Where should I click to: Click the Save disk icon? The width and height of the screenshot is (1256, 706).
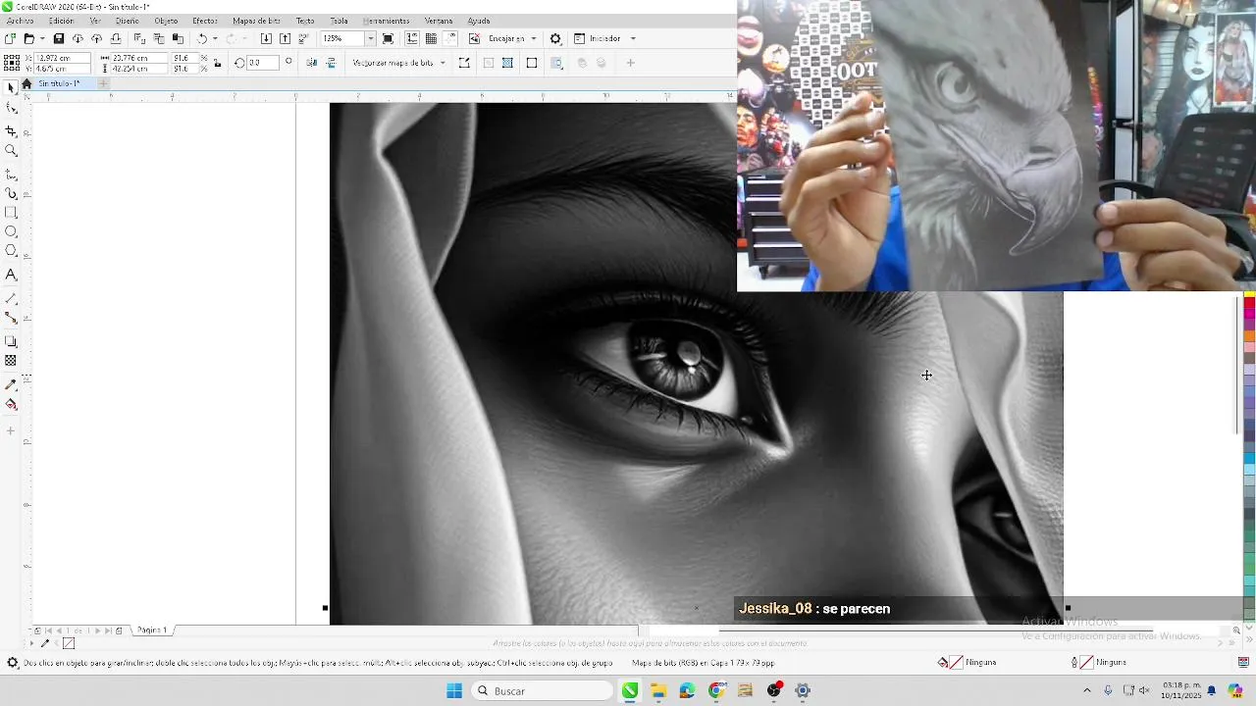(59, 38)
